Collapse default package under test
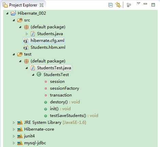 pos(20,61)
